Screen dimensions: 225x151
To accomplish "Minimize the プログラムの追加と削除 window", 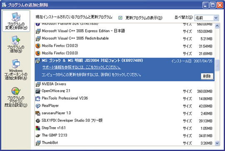I will coord(205,5).
